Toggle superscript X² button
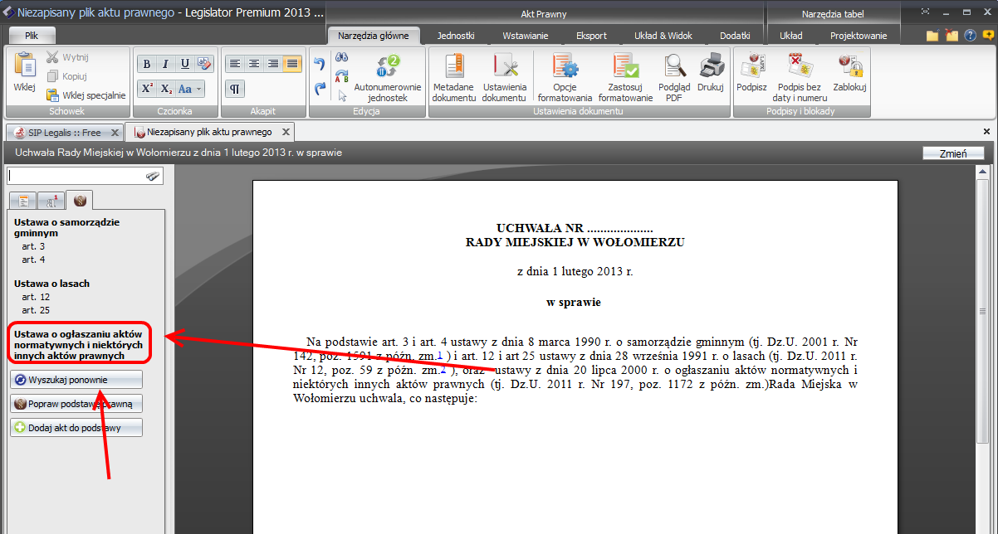This screenshot has width=998, height=534. click(x=147, y=89)
